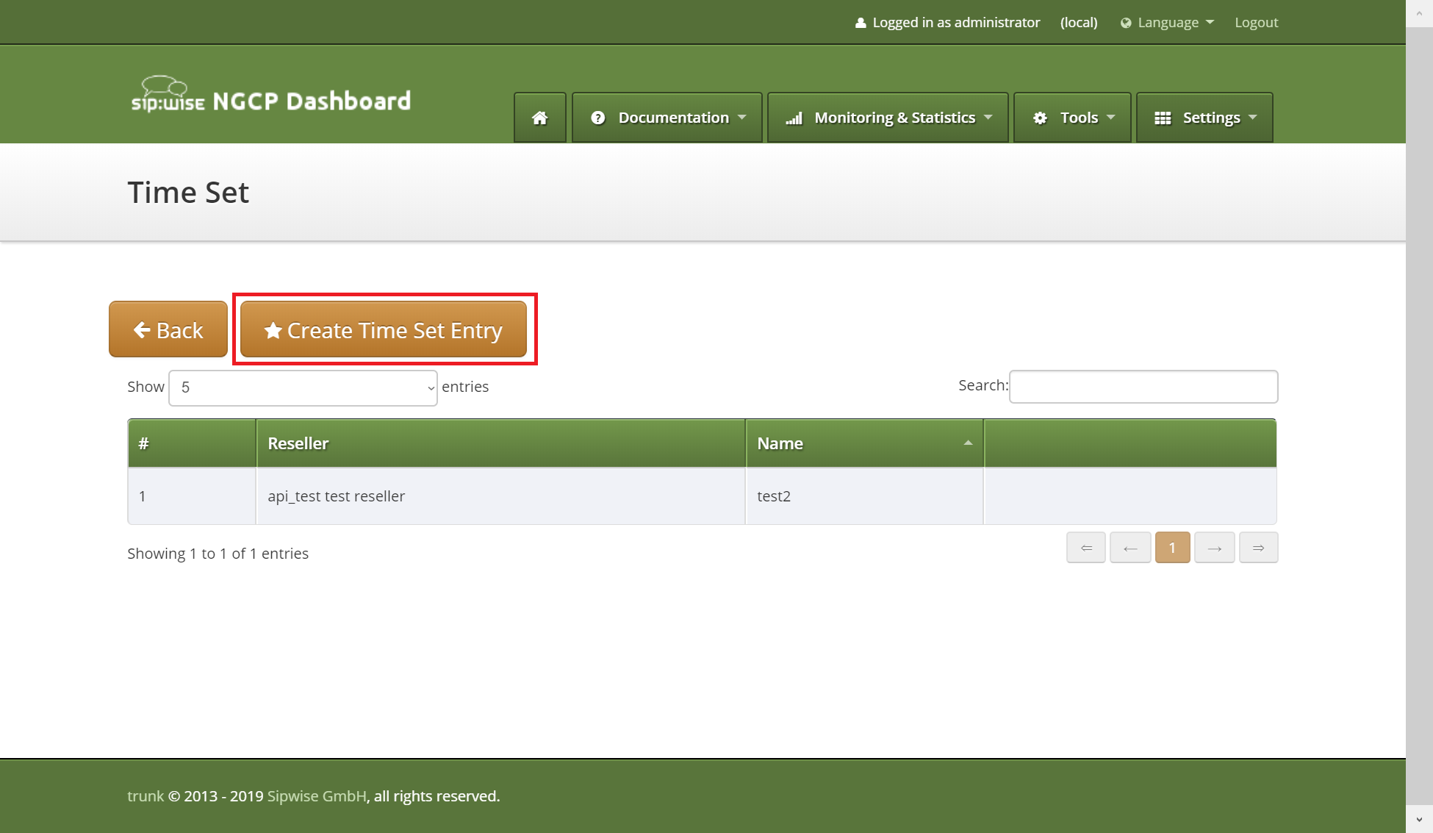
Task: Click the Logout link
Action: [x=1256, y=23]
